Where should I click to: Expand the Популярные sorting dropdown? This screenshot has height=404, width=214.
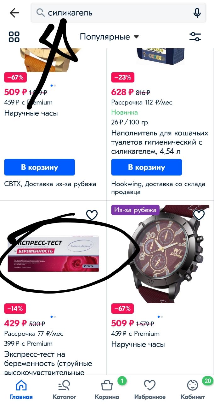click(109, 37)
